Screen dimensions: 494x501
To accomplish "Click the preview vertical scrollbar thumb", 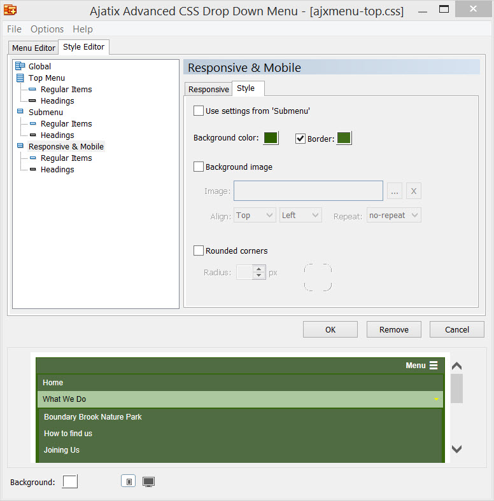I will pos(456,388).
